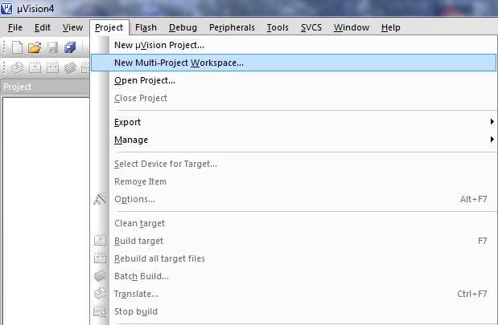Click the Build target toolbar icon
Screen dimensions: 498x325
pyautogui.click(x=35, y=67)
